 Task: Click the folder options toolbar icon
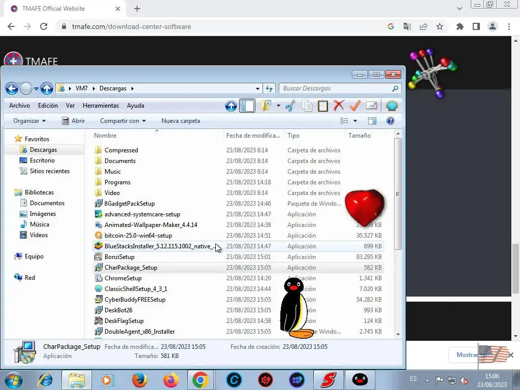[x=266, y=106]
